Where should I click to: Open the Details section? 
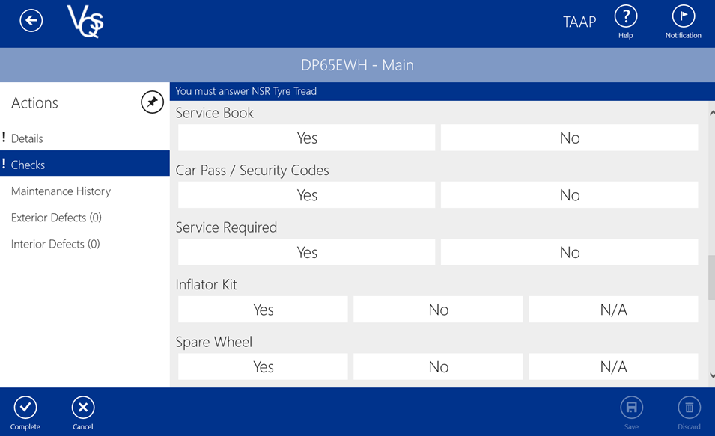(27, 138)
